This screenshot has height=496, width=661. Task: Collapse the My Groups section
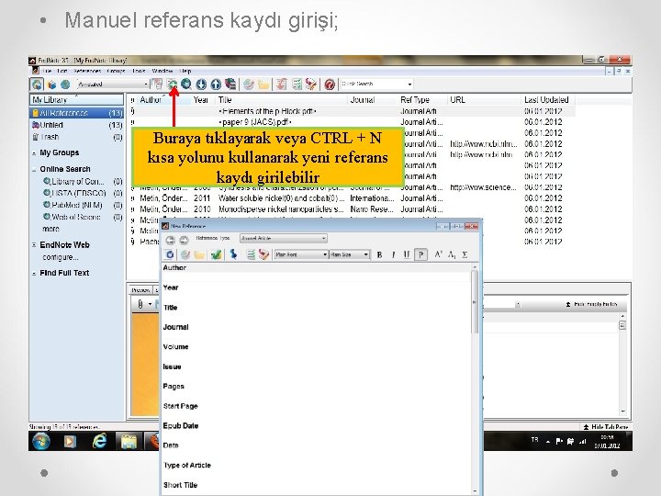tap(34, 153)
